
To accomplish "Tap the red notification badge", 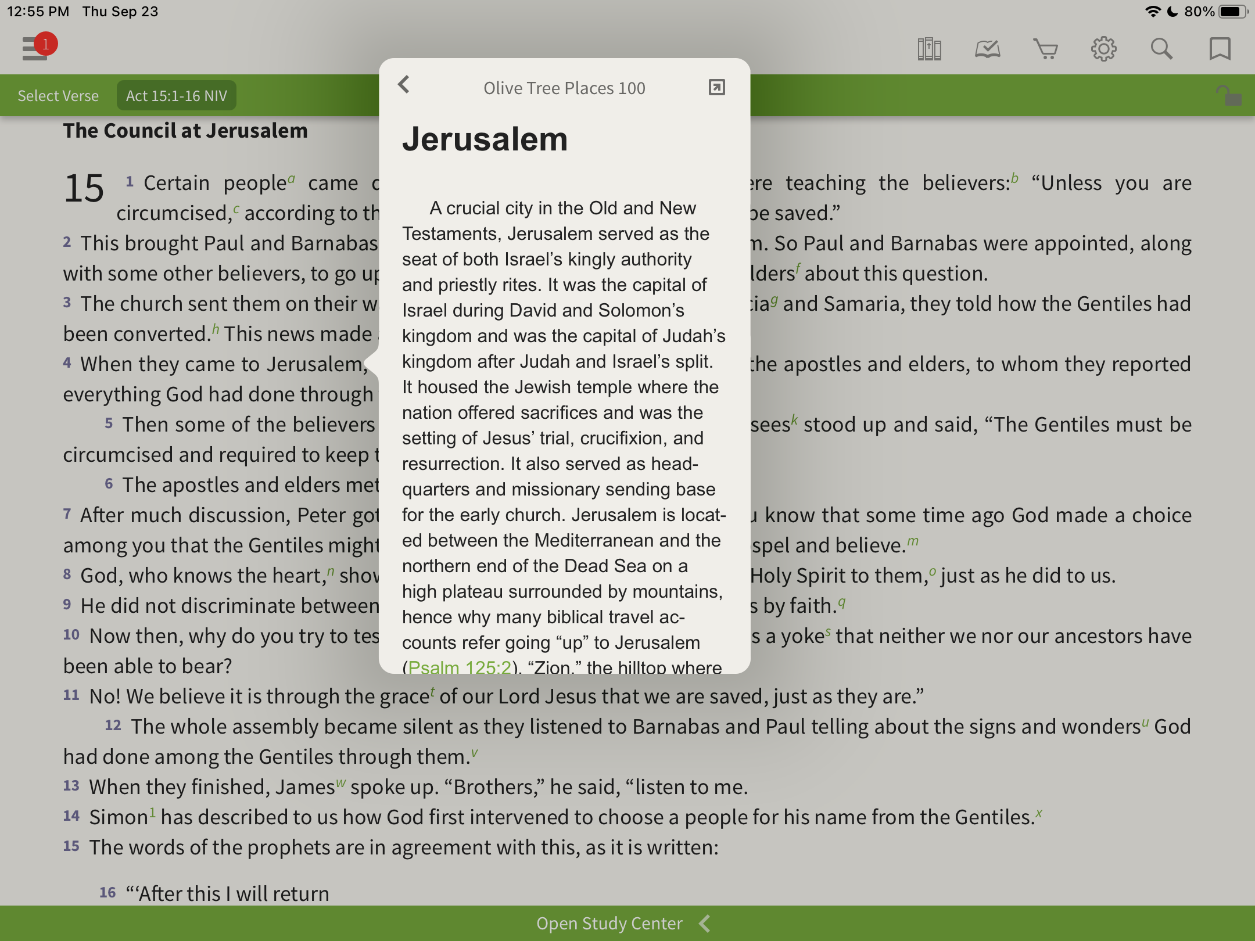I will click(x=45, y=44).
